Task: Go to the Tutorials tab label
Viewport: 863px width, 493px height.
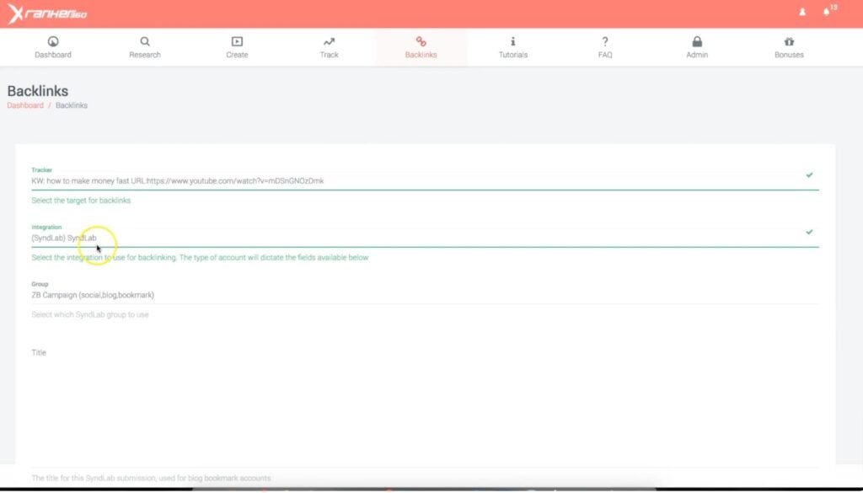Action: (x=513, y=55)
